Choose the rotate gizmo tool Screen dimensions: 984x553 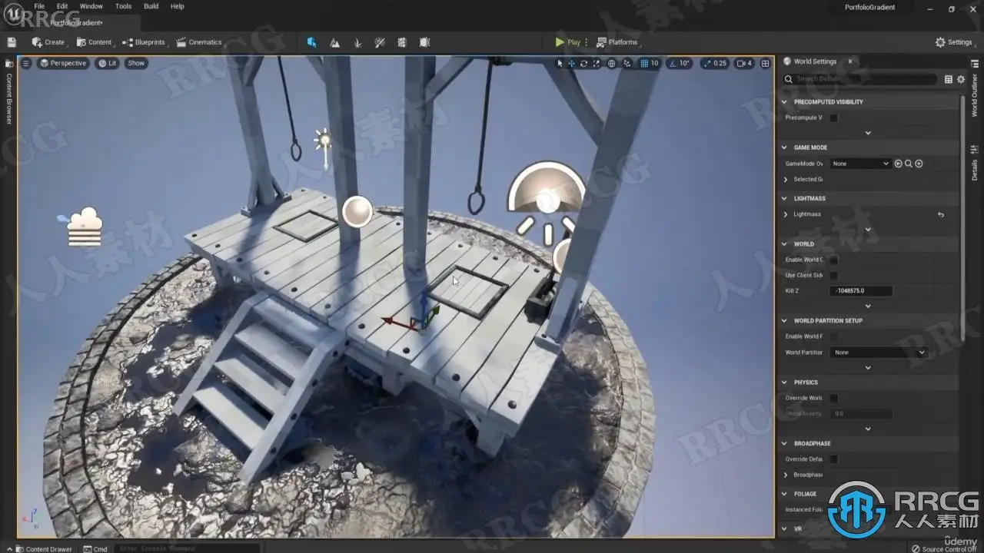(x=583, y=63)
